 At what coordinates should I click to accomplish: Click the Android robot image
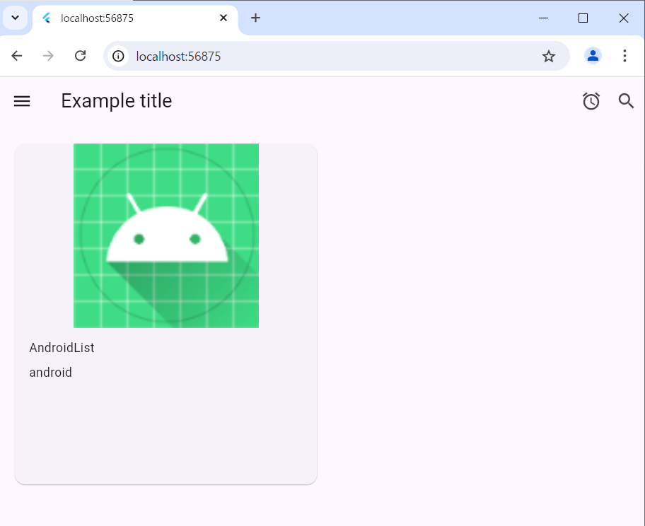tap(166, 235)
